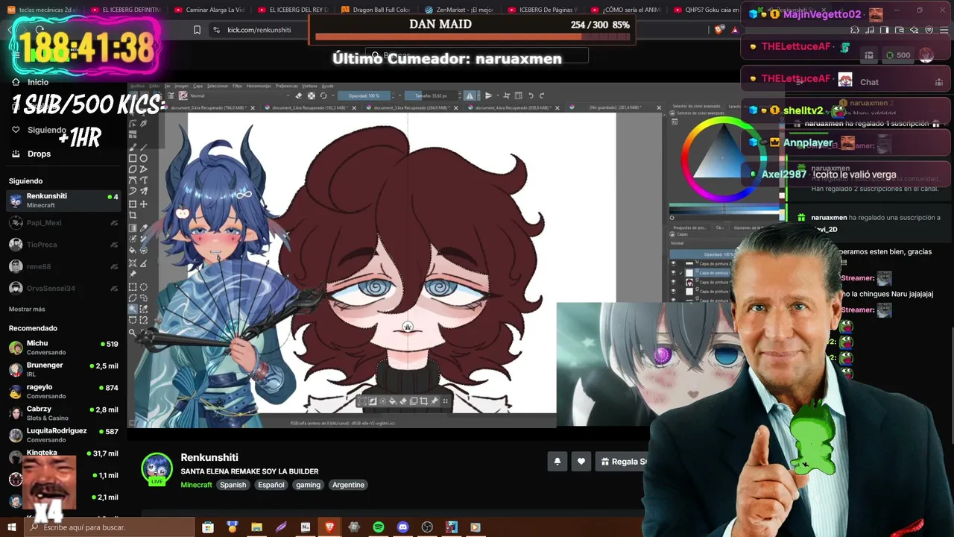The image size is (954, 537).
Task: Click the Regala Subs gift button
Action: [x=625, y=462]
